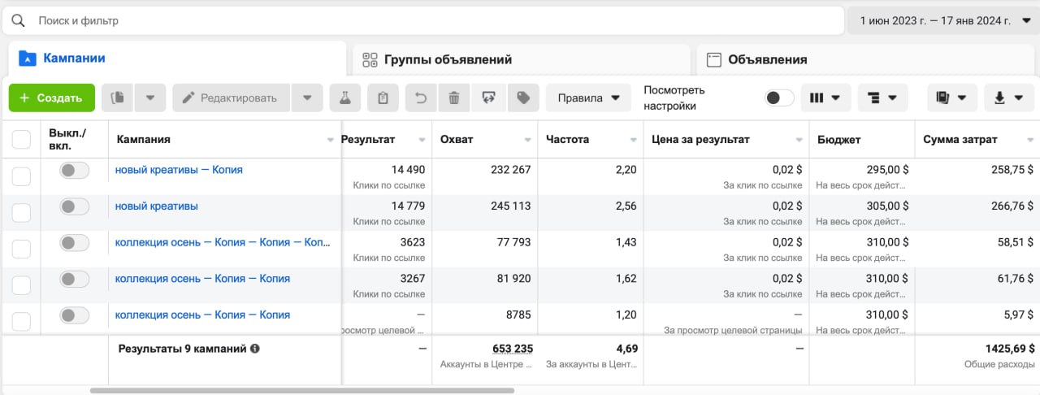Turn on the campaign with 3267 clicks

click(74, 279)
